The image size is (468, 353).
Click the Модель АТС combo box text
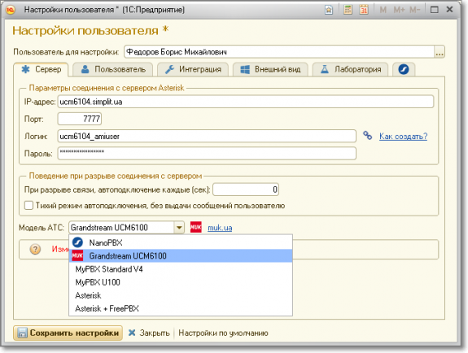[x=121, y=228]
